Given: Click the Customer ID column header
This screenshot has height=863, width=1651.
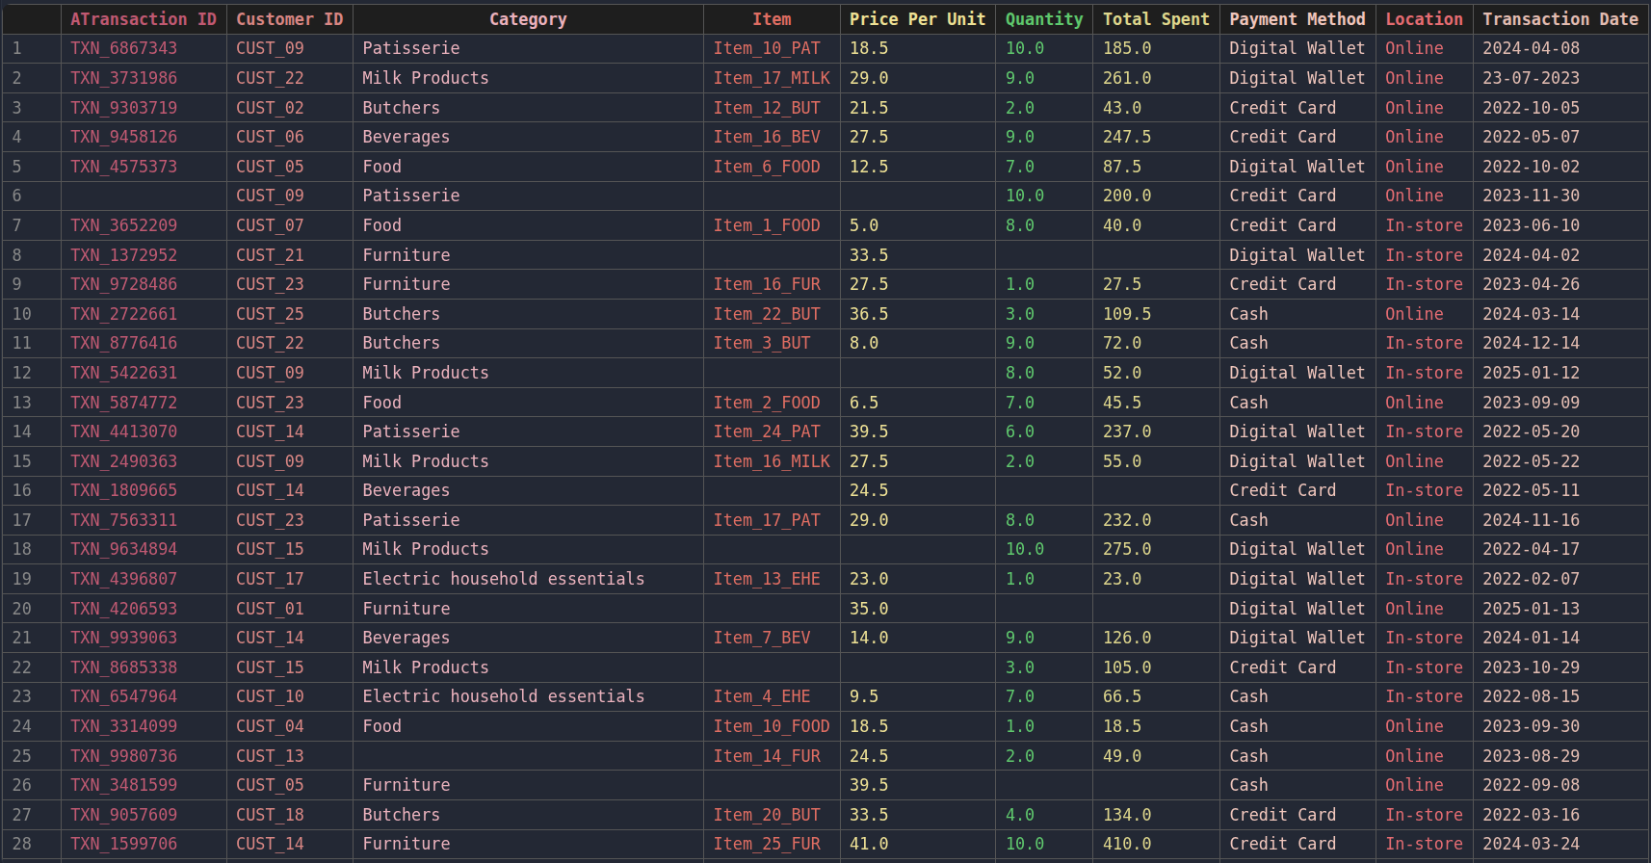Looking at the screenshot, I should 290,19.
